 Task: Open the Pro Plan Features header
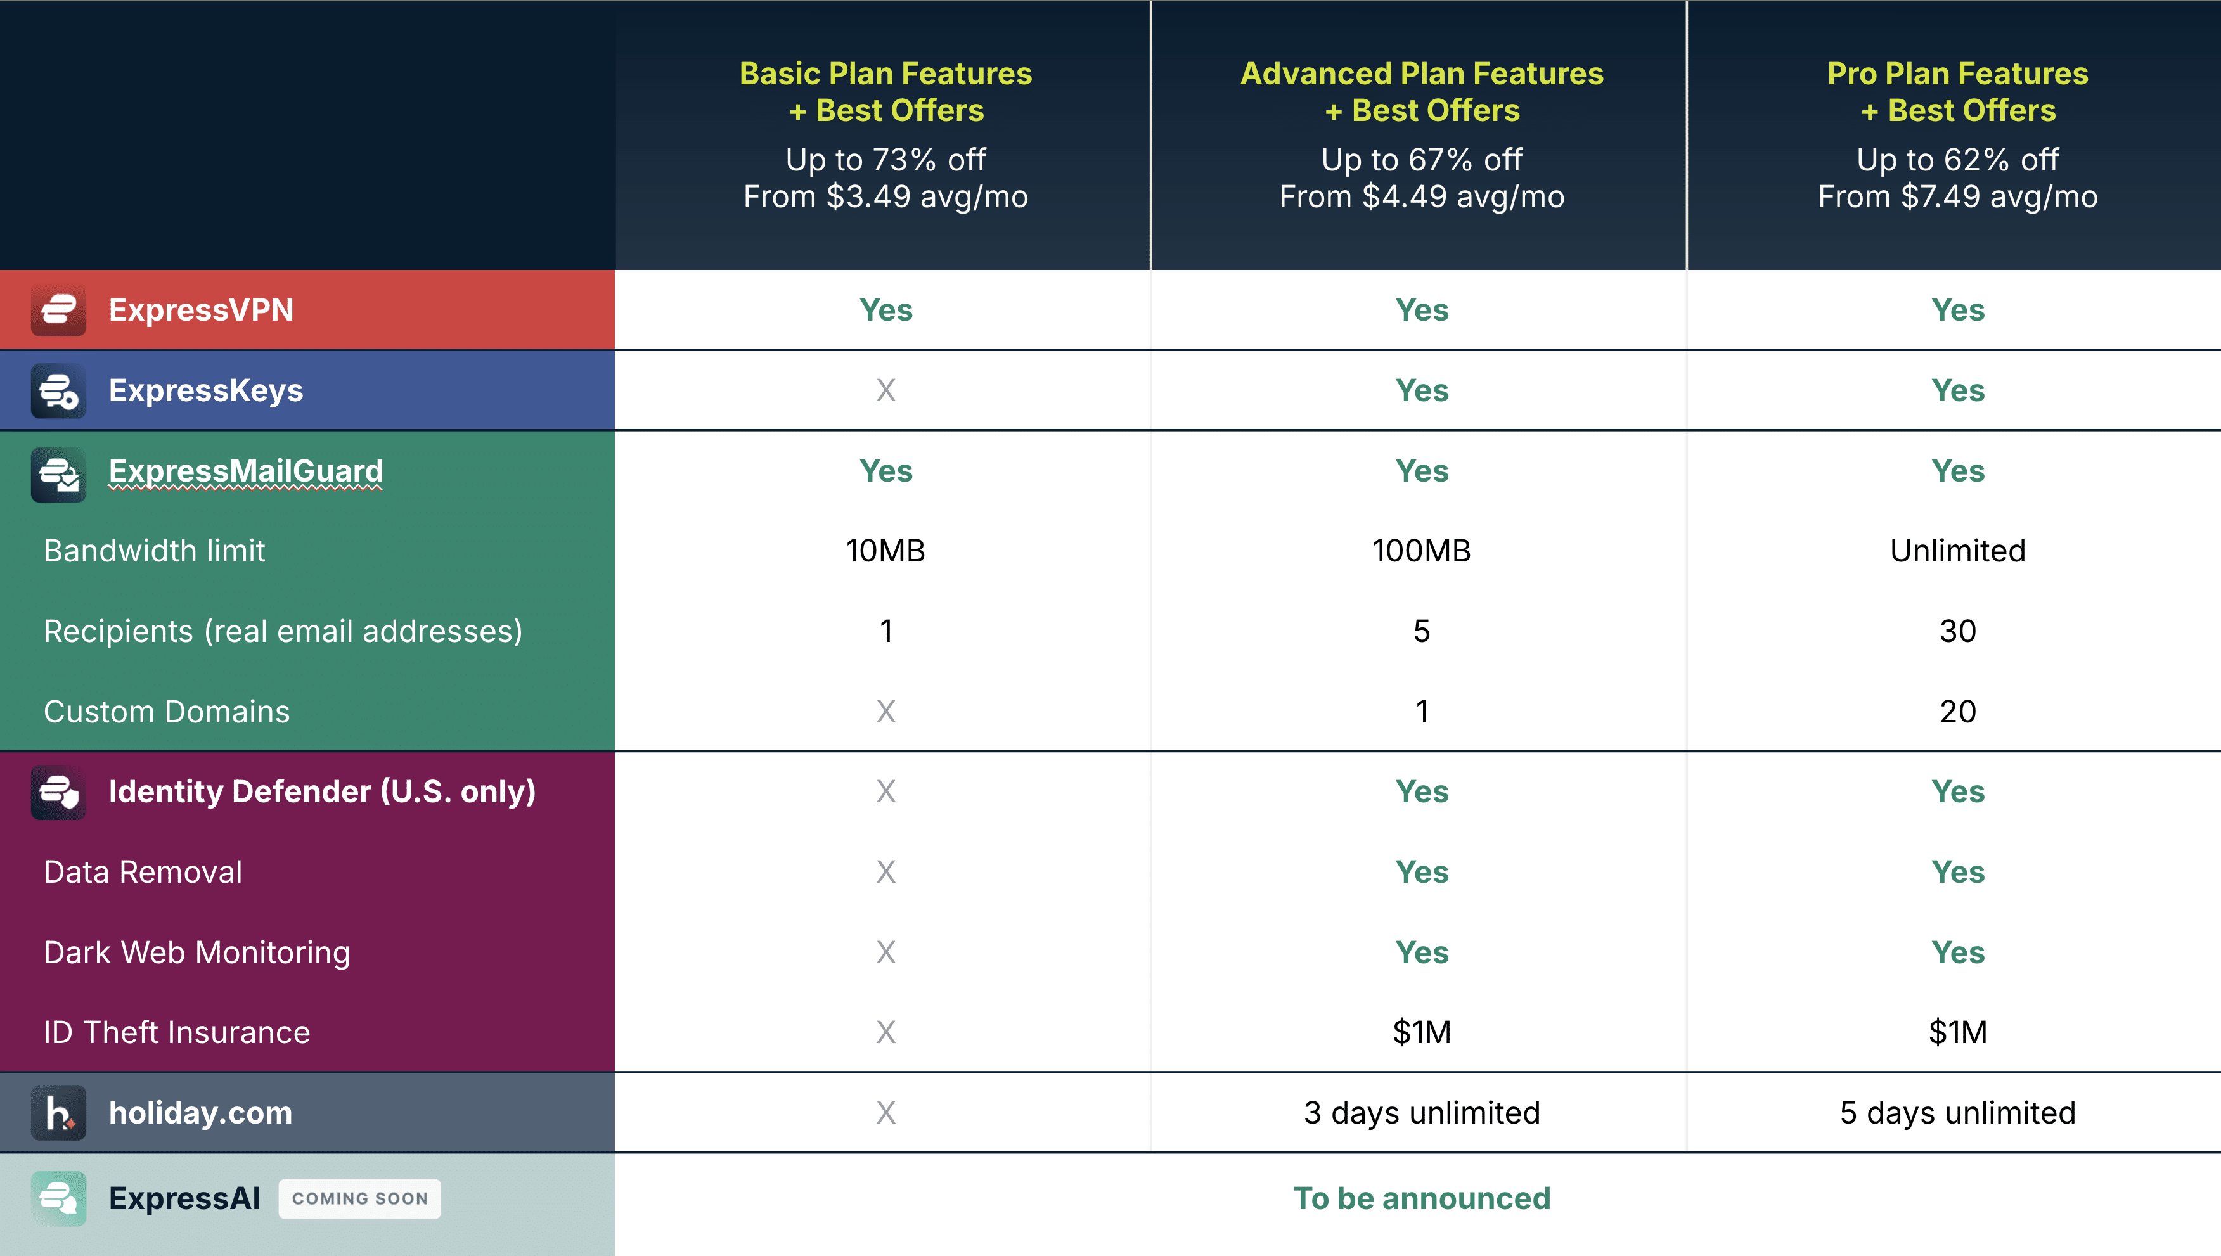1957,91
